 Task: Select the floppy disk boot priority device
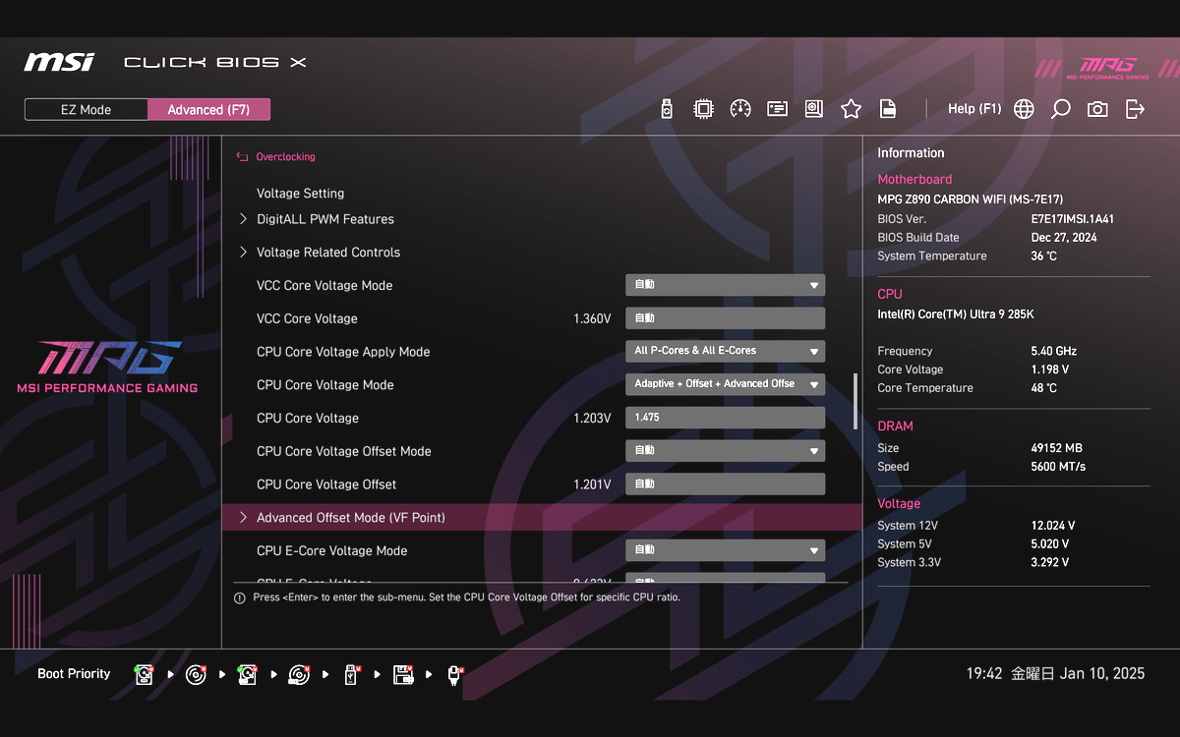coord(402,674)
